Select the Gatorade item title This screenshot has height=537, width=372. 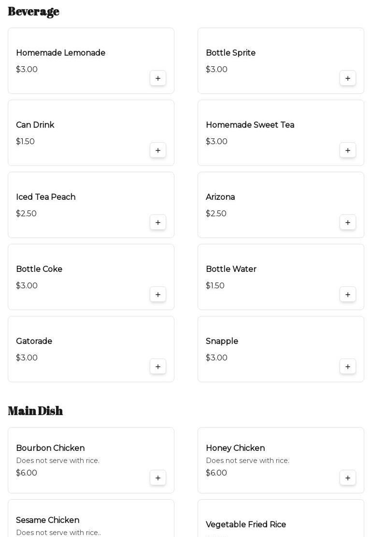click(x=34, y=341)
